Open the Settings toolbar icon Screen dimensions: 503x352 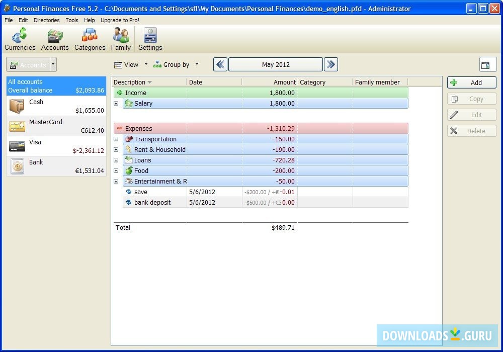click(150, 39)
